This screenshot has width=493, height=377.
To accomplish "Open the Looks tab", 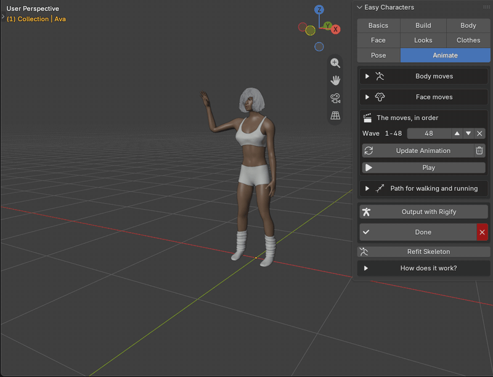I will click(423, 40).
